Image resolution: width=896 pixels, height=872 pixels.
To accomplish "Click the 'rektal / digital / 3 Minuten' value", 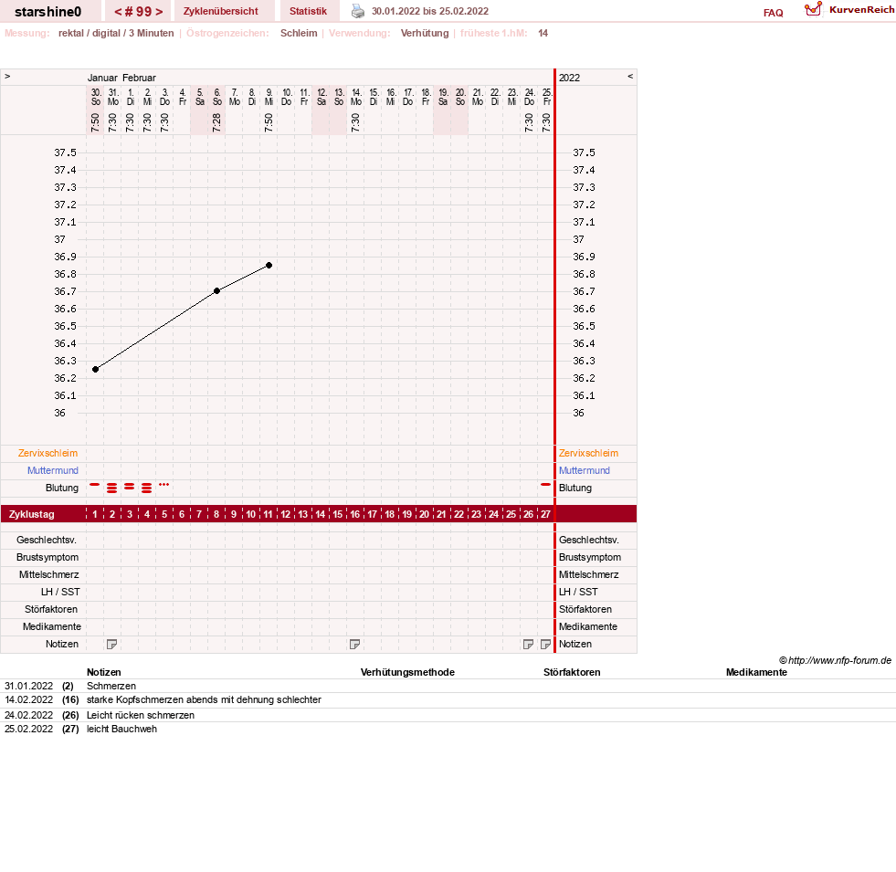I will pyautogui.click(x=116, y=33).
